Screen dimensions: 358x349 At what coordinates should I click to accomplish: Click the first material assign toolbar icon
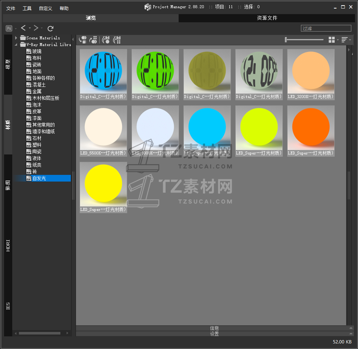(x=83, y=40)
